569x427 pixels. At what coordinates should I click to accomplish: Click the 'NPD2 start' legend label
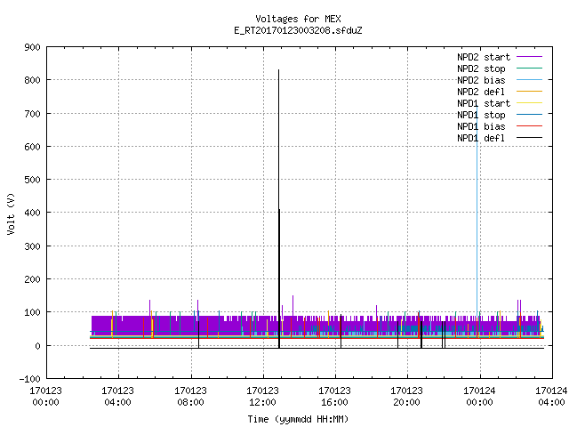484,57
